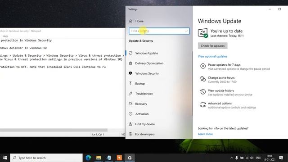Click the Advanced options gear-sync icon
The image size is (288, 162).
203,105
